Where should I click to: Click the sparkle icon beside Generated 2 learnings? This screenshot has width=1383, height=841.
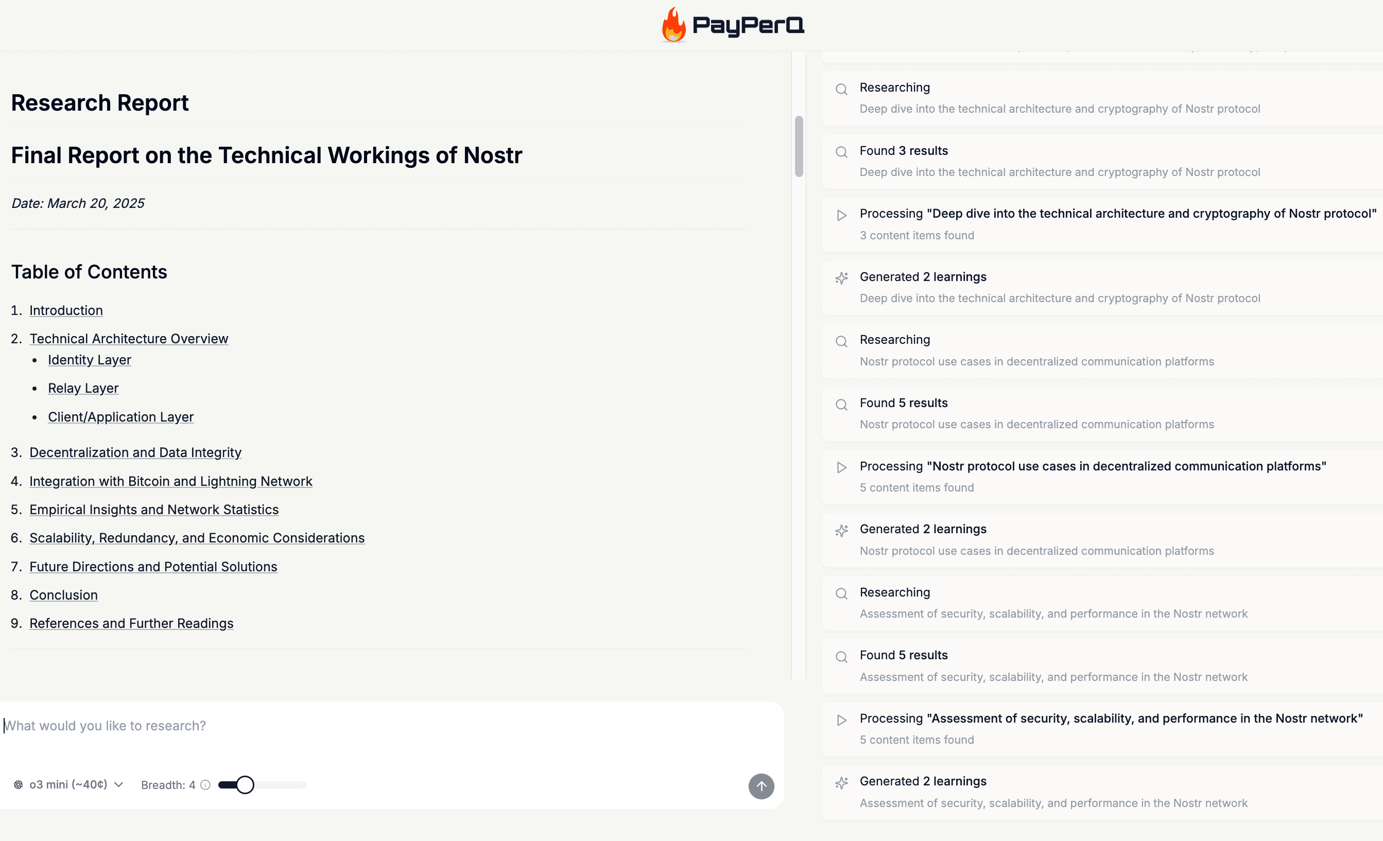pos(841,278)
